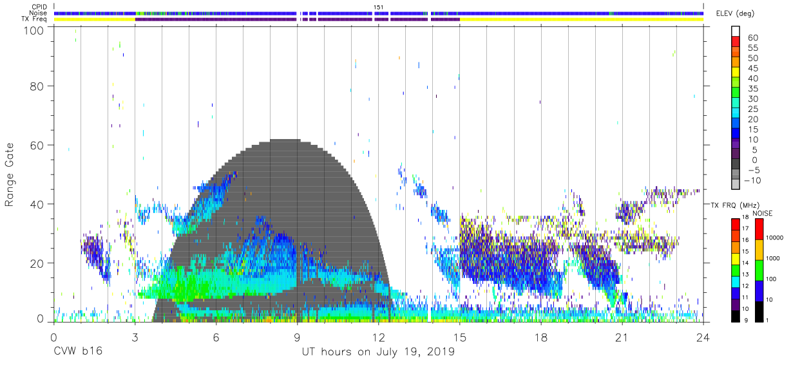Click the "35" ELEV legend value
Image resolution: width=791 pixels, height=365 pixels.
pos(752,89)
